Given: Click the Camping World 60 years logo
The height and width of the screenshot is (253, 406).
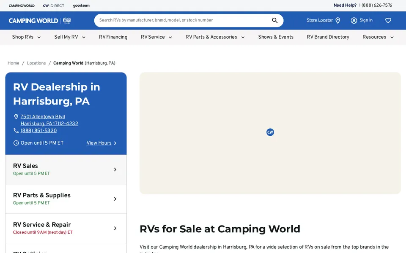Looking at the screenshot, I should pyautogui.click(x=40, y=21).
